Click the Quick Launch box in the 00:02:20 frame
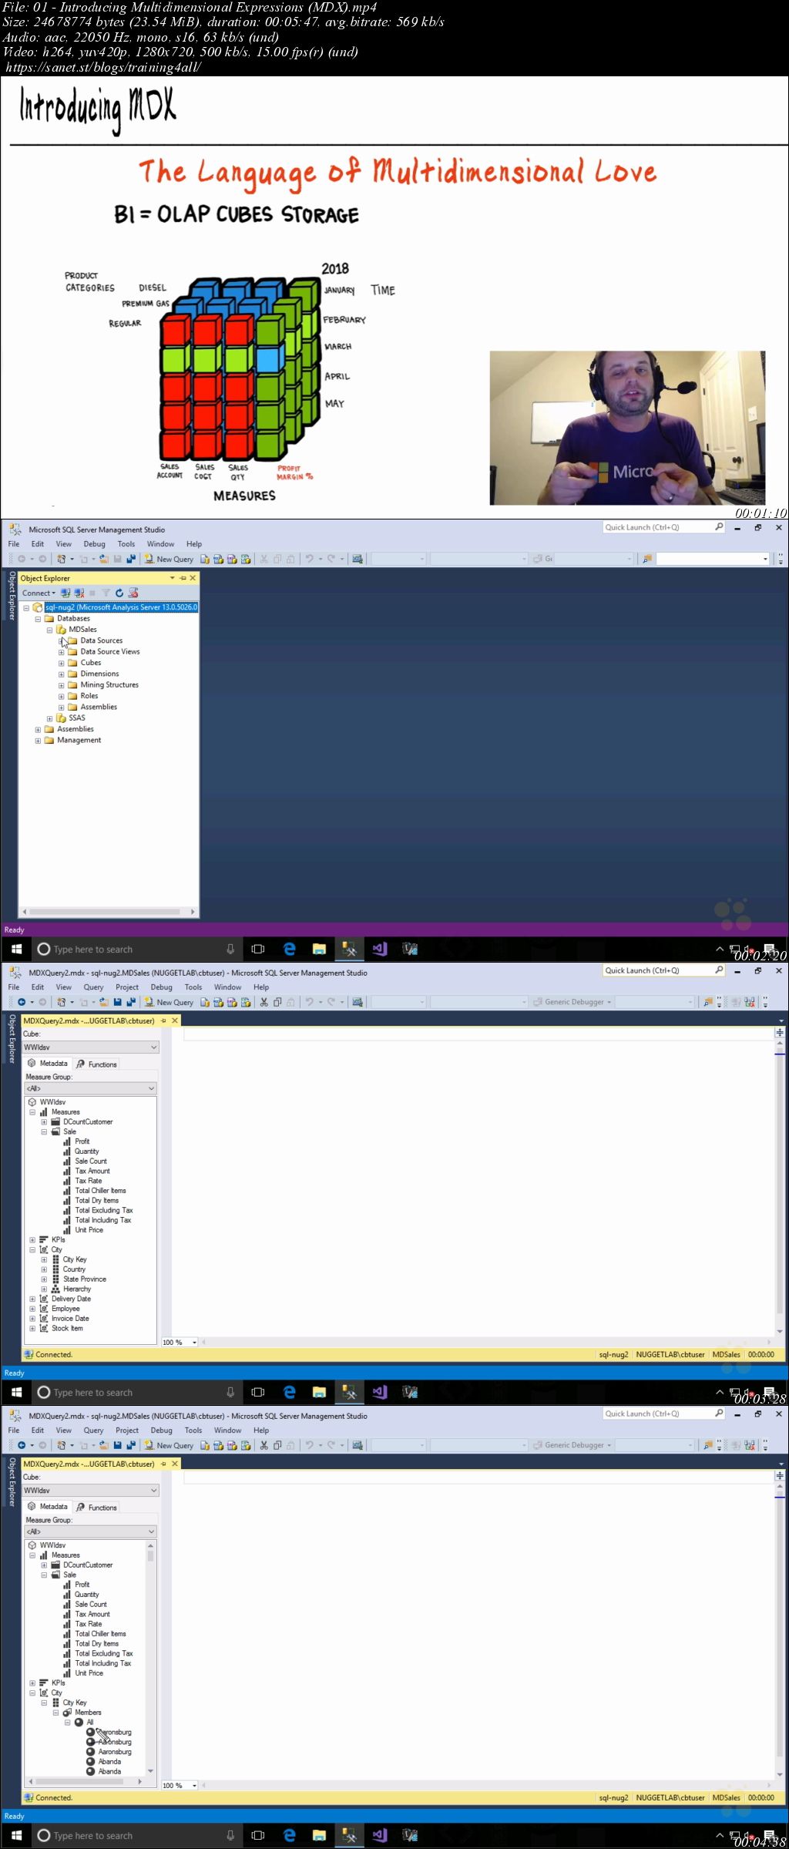 tap(664, 527)
